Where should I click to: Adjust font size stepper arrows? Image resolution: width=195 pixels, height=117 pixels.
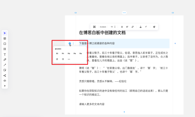coord(115,27)
